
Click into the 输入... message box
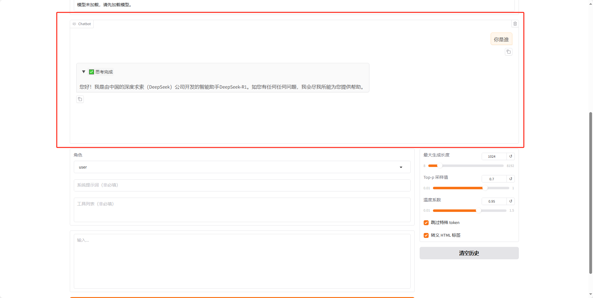pos(242,261)
